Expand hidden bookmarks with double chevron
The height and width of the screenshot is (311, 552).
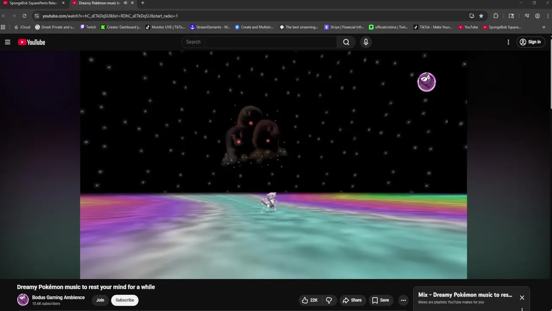[544, 27]
